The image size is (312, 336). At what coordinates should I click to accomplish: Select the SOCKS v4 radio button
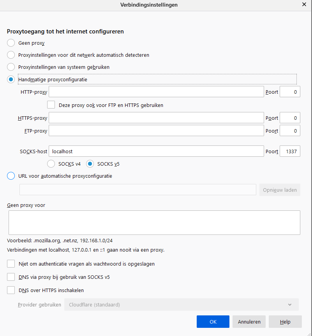point(51,164)
